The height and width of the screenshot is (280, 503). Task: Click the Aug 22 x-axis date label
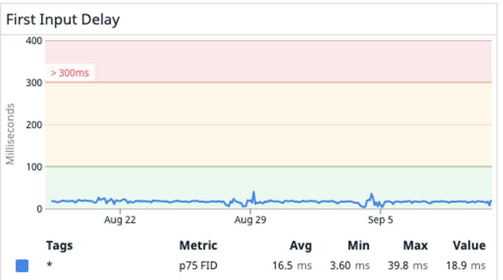(120, 220)
